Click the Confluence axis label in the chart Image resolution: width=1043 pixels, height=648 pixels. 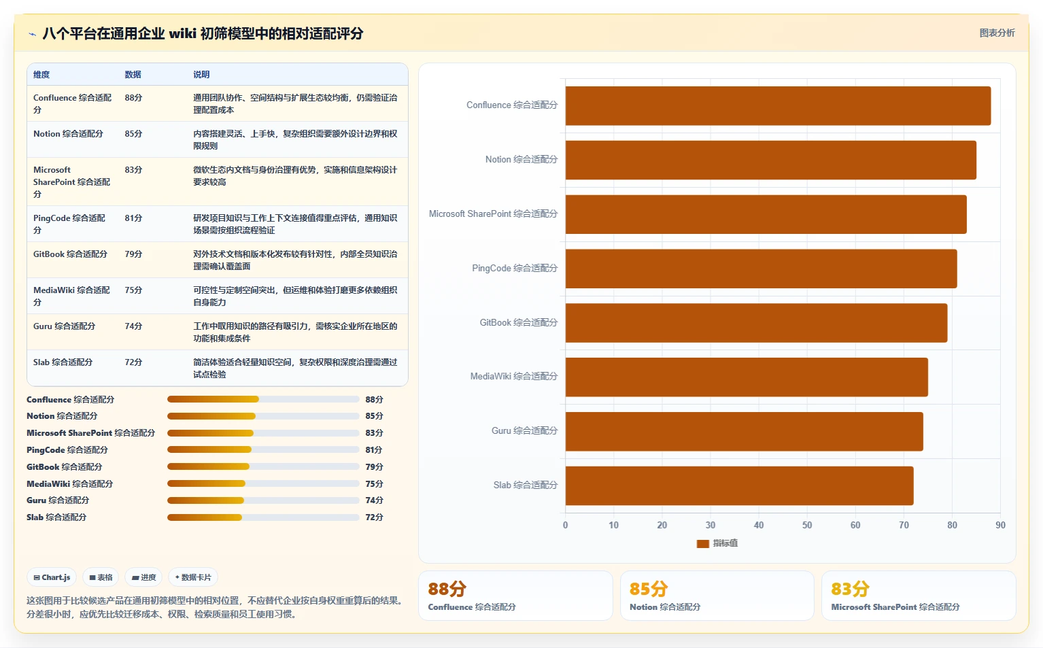511,105
